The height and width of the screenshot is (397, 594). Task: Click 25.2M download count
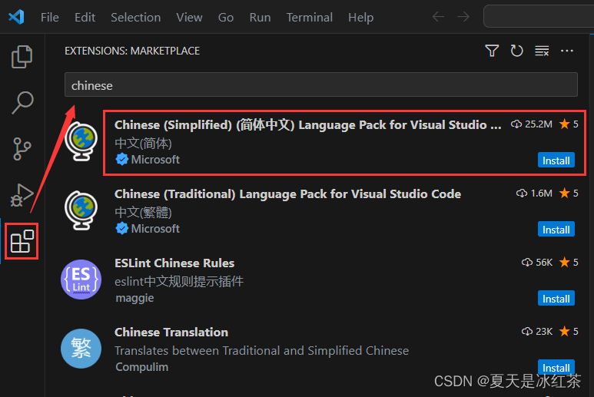pyautogui.click(x=532, y=124)
